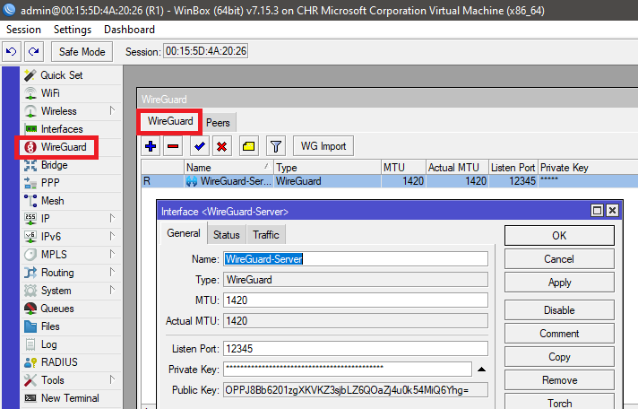
Task: Click the blue plus Add icon
Action: coord(151,146)
